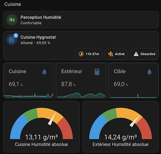This screenshot has height=154, width=161.
Task: Click the Extérieur humidity history graph
Action: click(81, 95)
